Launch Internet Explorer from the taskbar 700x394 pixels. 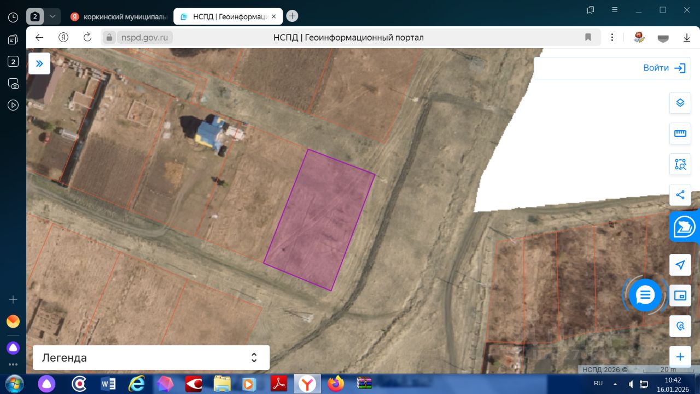[x=137, y=384]
